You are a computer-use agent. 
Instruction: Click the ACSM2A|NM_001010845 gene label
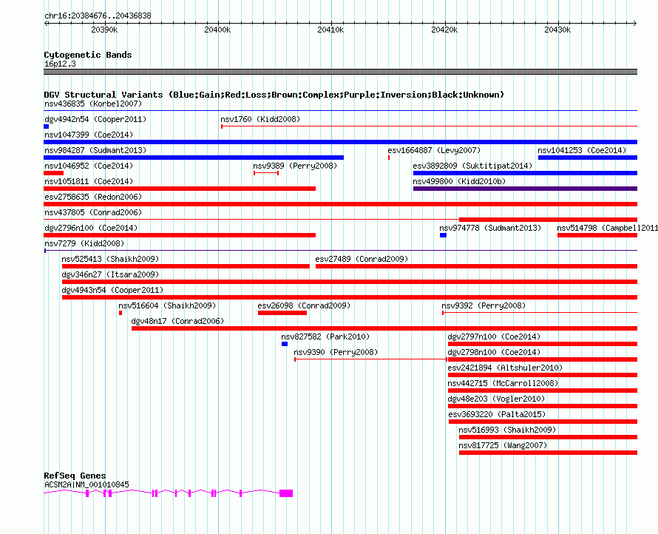click(x=87, y=484)
